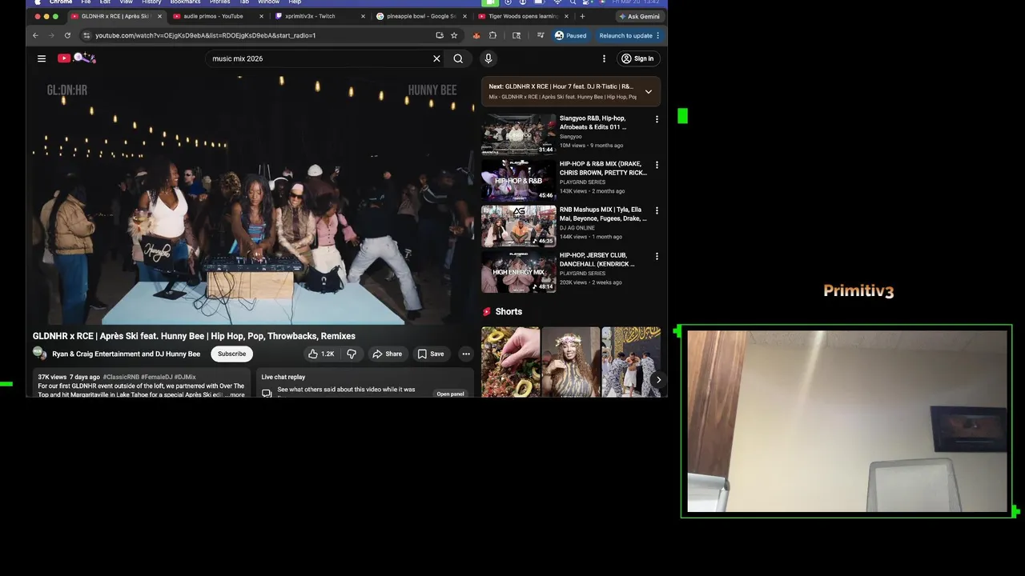Open options for HIP-HOP, JERSEY CLUB video

tap(657, 256)
